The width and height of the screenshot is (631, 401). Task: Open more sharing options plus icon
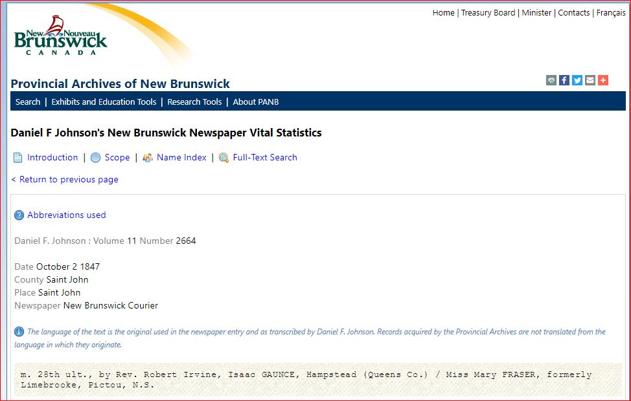coord(603,80)
